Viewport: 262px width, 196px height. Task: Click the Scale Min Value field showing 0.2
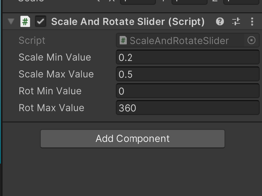click(188, 57)
